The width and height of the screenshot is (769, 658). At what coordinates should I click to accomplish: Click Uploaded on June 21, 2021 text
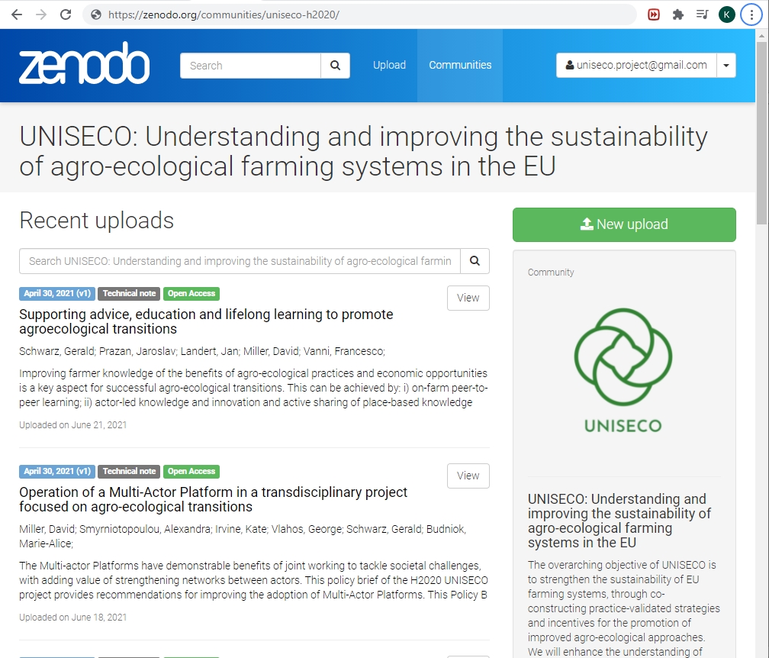click(x=72, y=425)
